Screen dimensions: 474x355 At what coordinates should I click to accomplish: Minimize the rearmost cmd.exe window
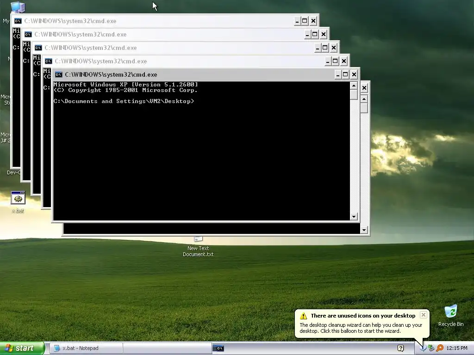click(x=297, y=21)
